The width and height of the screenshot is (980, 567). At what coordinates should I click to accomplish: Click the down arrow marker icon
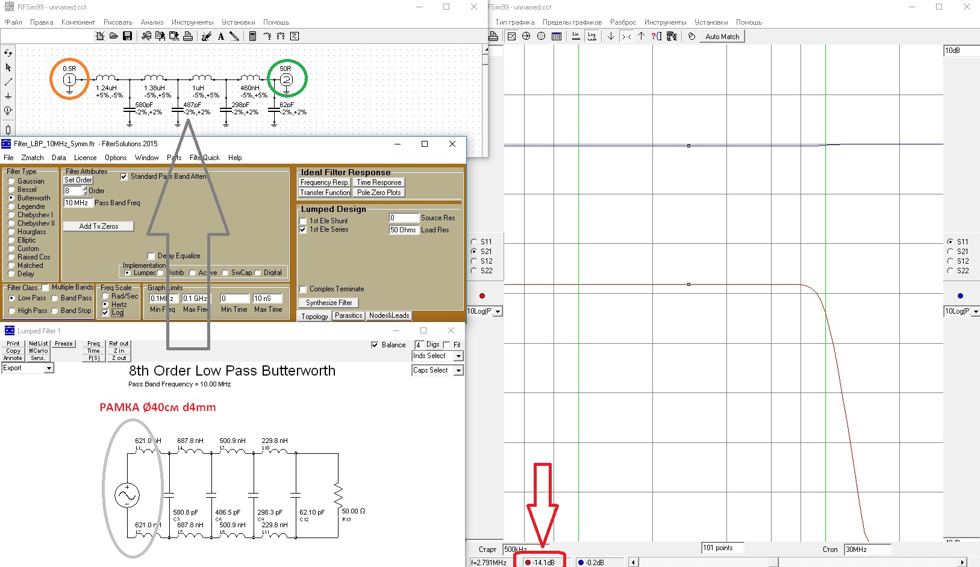[x=611, y=36]
